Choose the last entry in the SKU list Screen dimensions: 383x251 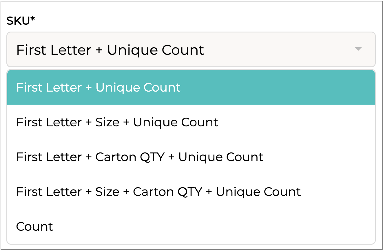[x=35, y=227]
